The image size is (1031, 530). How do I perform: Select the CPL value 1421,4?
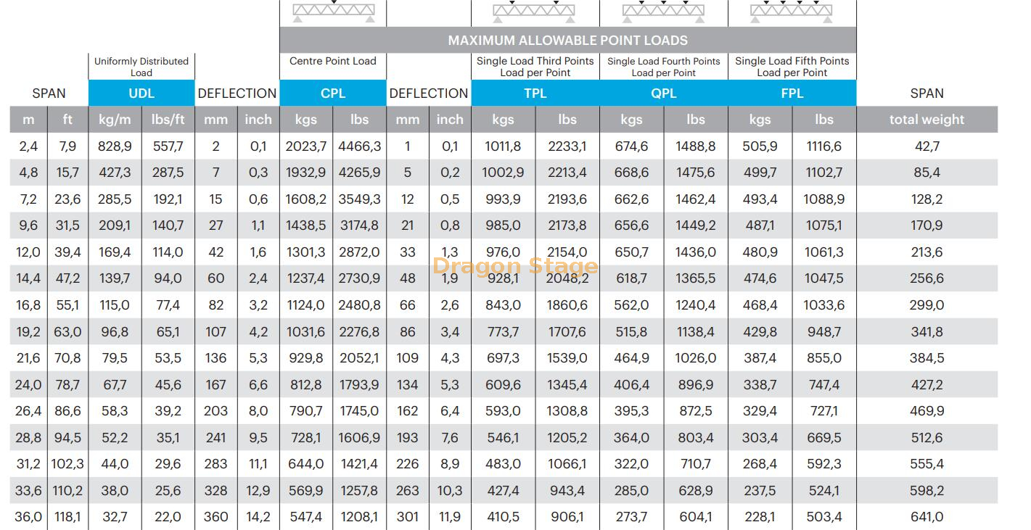coord(359,464)
